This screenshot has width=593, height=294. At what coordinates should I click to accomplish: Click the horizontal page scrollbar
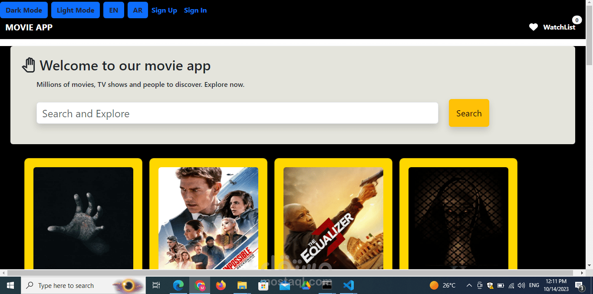pyautogui.click(x=290, y=273)
